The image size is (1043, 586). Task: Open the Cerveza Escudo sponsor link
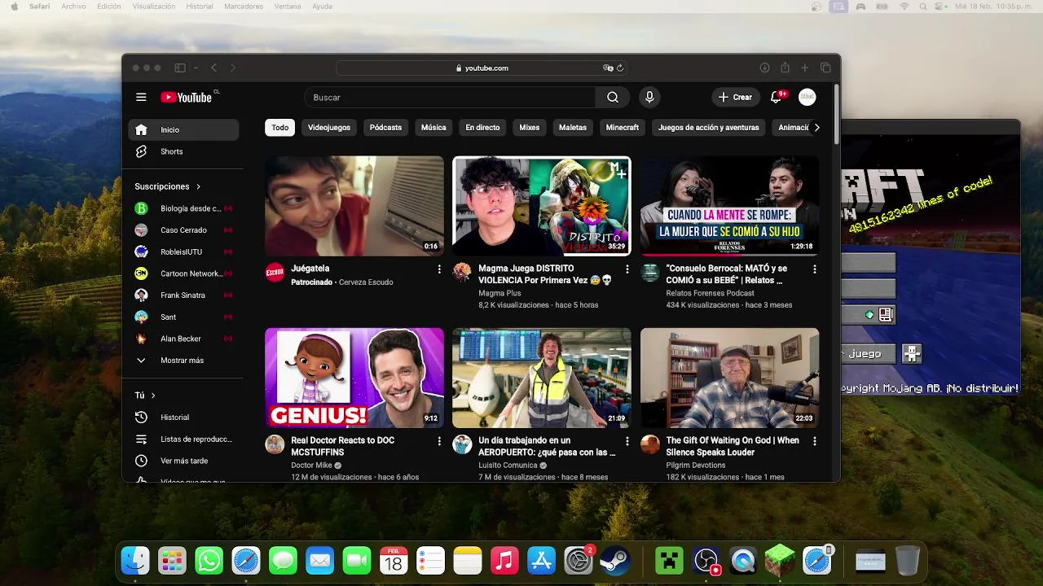pyautogui.click(x=366, y=282)
